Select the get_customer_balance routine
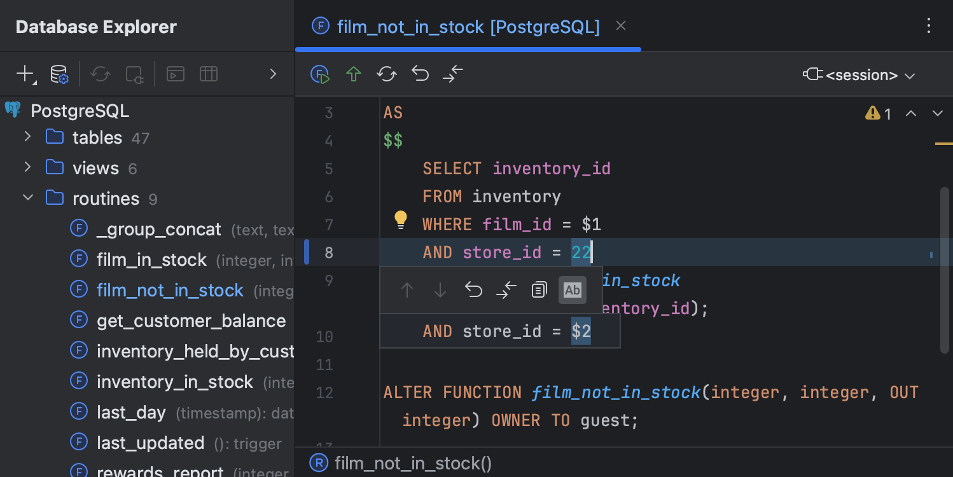The width and height of the screenshot is (953, 477). point(191,321)
